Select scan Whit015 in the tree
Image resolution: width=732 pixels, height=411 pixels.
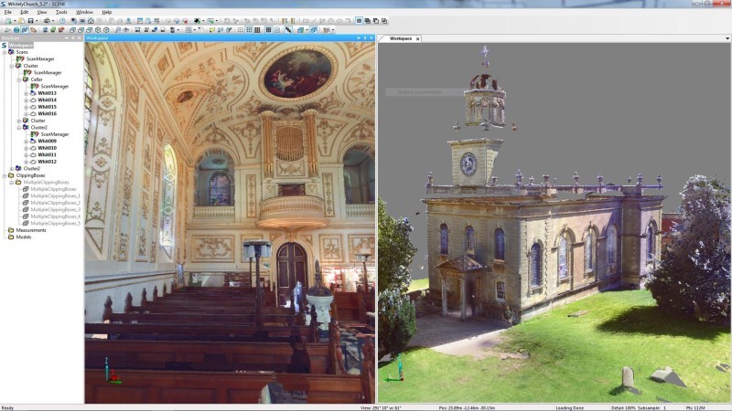(48, 107)
